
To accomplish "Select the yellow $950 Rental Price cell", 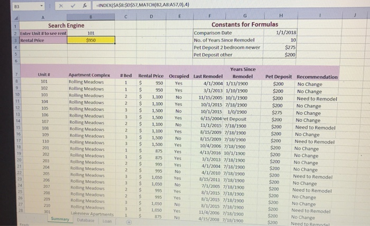I will point(91,40).
